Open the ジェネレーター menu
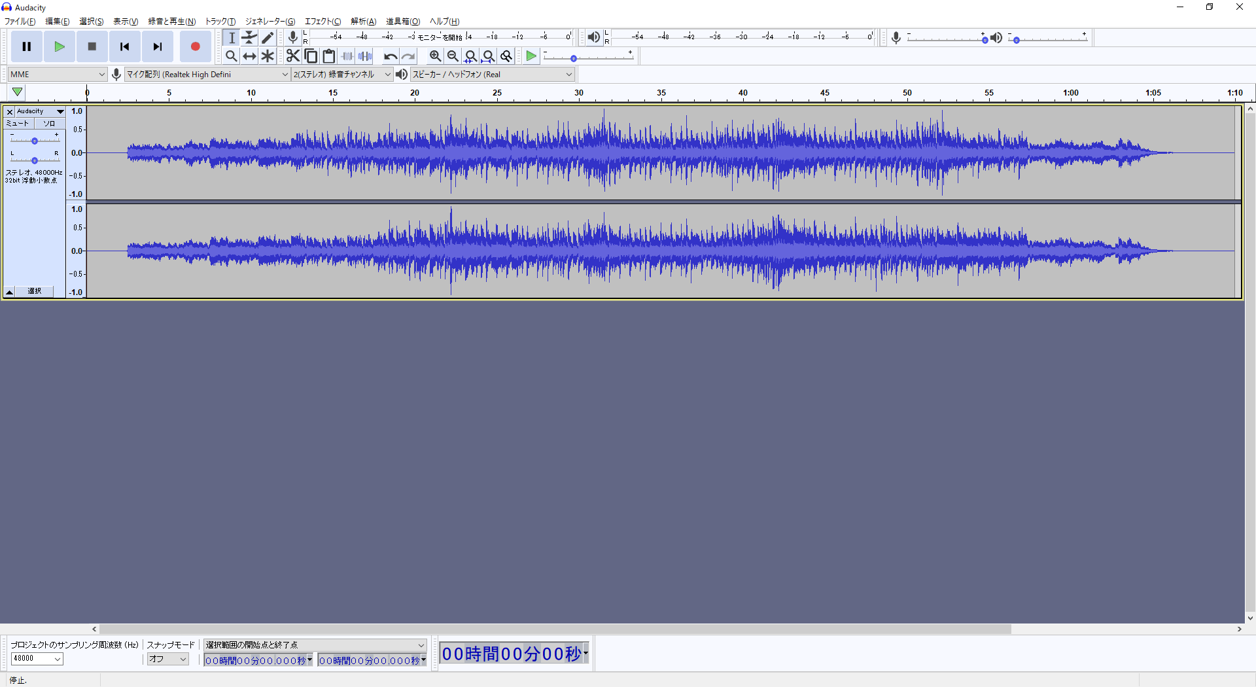The image size is (1256, 687). point(270,21)
